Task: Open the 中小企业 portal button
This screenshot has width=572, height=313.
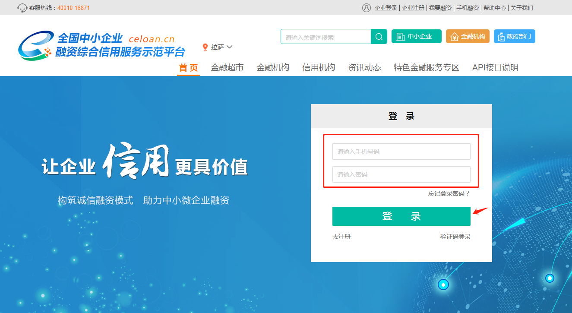Action: point(416,37)
